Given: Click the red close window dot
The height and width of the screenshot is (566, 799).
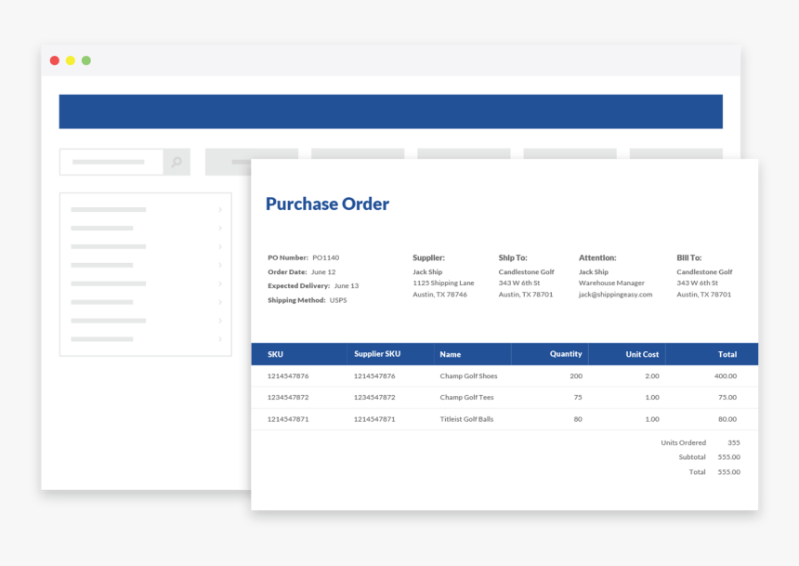Looking at the screenshot, I should 55,60.
